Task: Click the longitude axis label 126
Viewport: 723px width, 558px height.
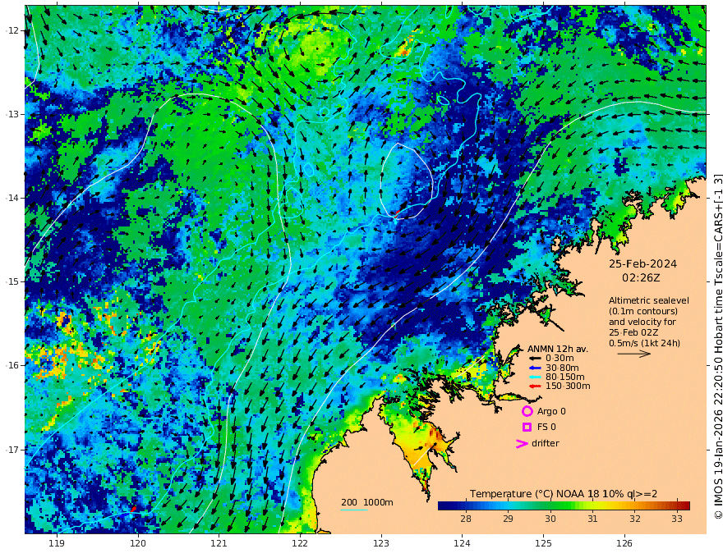Action: (x=624, y=543)
